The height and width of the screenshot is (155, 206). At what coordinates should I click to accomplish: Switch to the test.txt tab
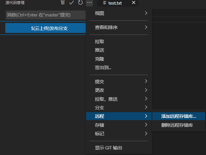pos(118,3)
